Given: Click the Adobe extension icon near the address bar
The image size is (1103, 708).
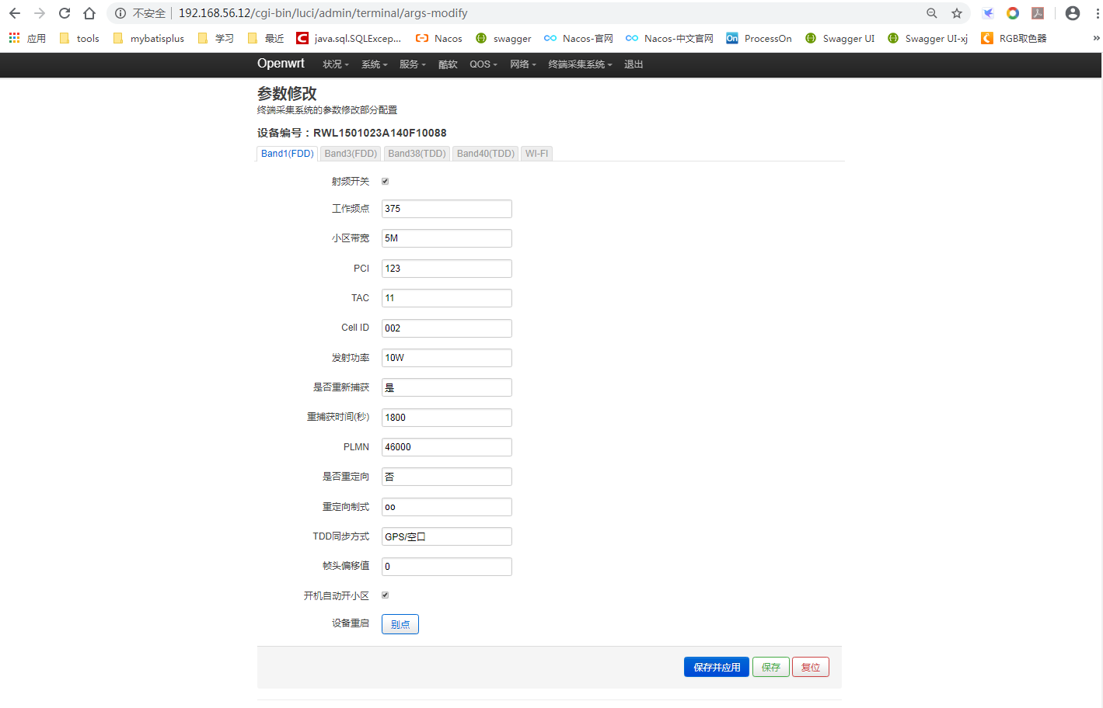Looking at the screenshot, I should click(1037, 12).
